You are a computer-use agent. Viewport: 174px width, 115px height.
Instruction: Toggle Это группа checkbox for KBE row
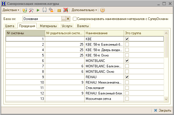click(x=127, y=39)
